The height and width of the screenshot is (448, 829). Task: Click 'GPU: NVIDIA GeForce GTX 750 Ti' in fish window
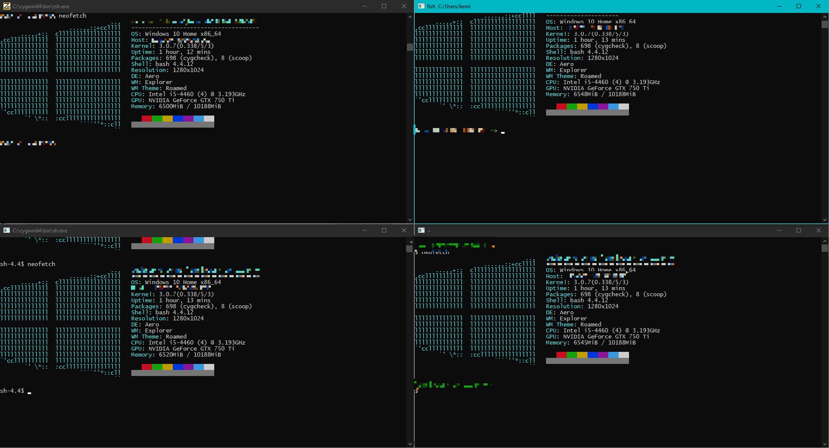(597, 88)
